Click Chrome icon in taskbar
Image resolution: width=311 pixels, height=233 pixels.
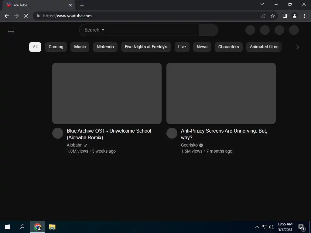37,227
